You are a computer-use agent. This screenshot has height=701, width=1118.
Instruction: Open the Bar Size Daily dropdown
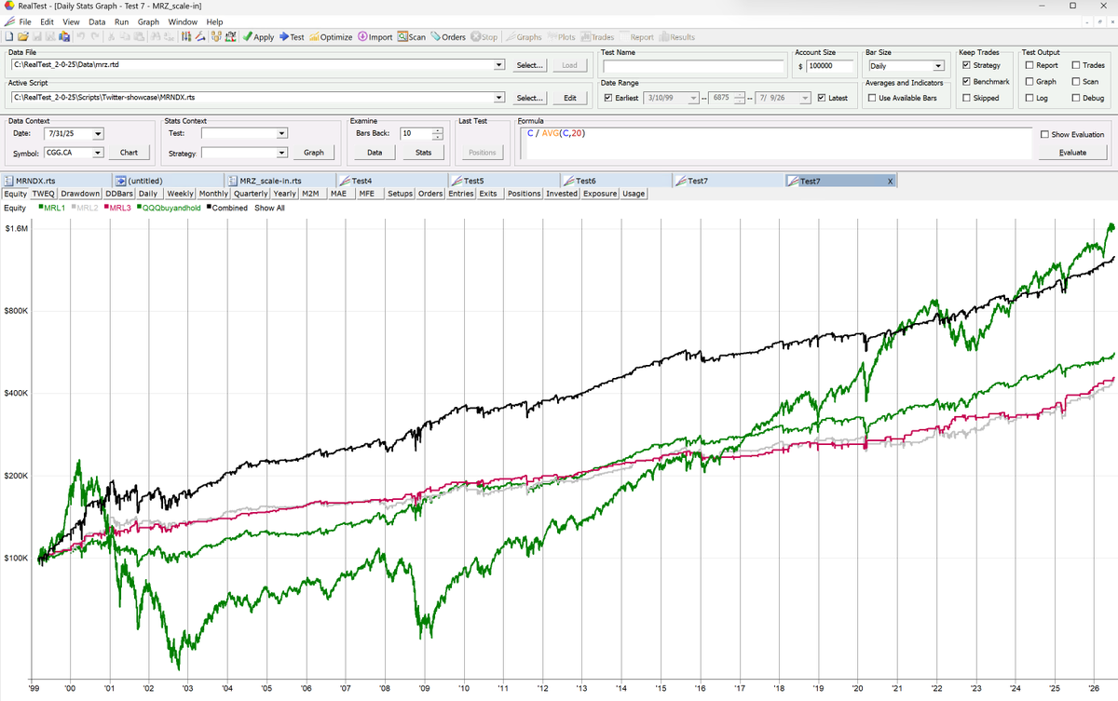pos(938,66)
